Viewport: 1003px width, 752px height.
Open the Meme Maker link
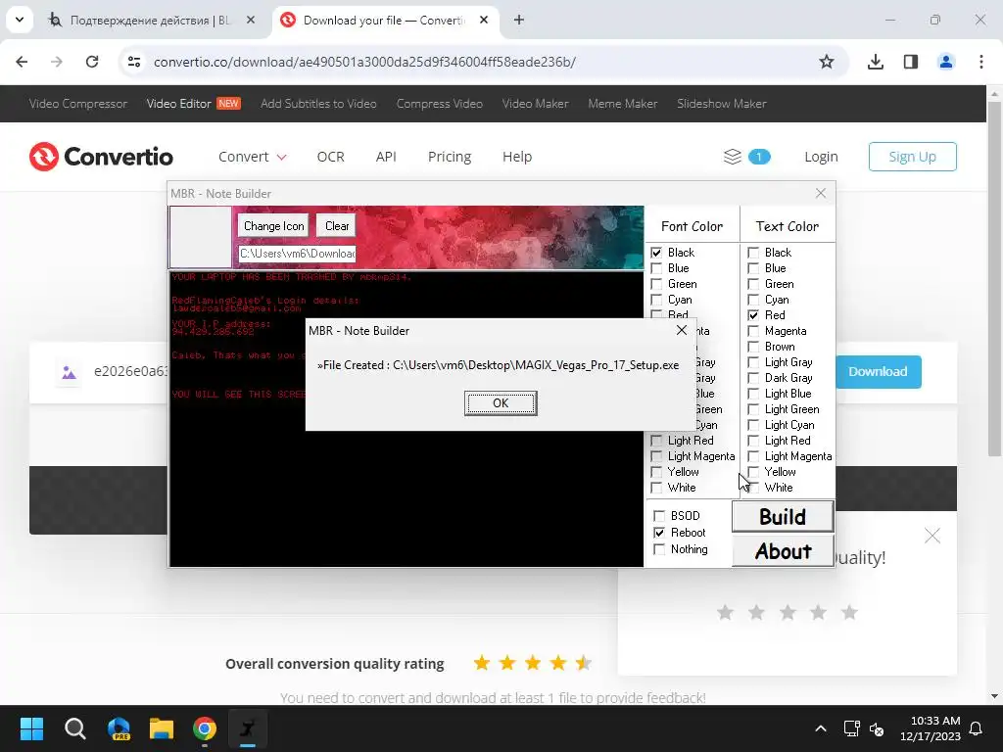pyautogui.click(x=622, y=104)
